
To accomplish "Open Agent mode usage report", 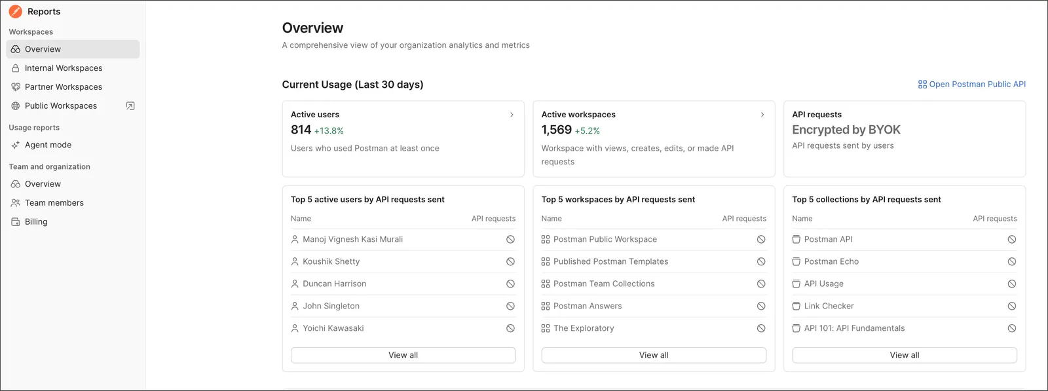I will 73,145.
